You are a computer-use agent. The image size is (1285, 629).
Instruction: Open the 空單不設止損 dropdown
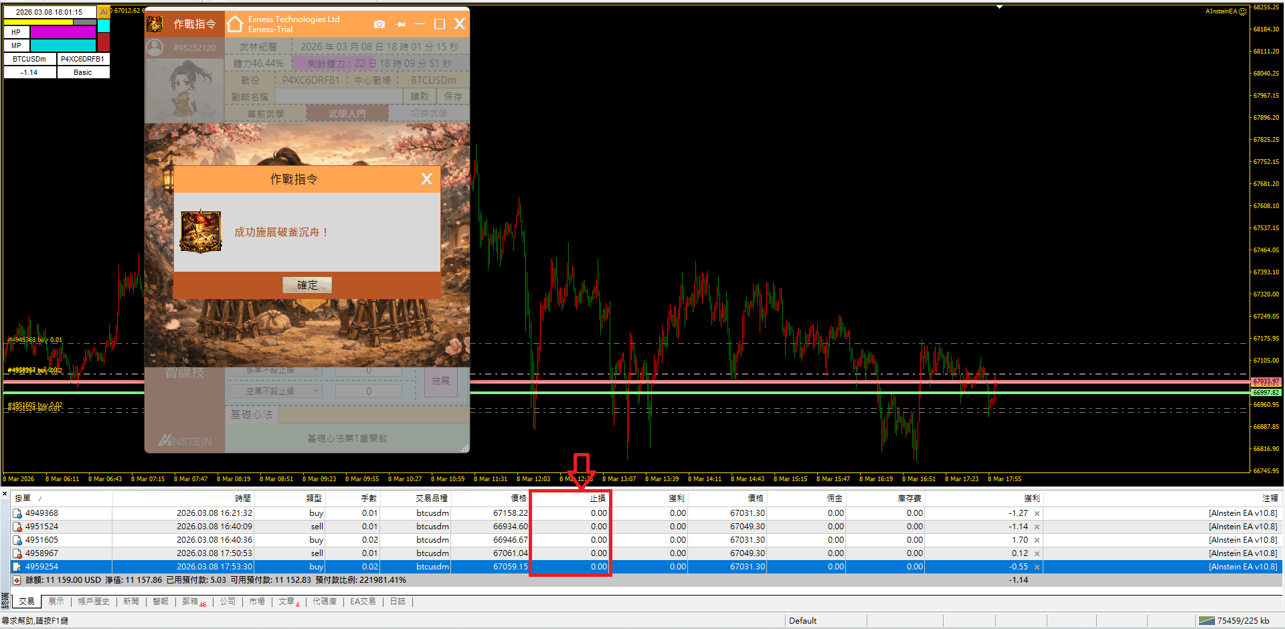[275, 391]
